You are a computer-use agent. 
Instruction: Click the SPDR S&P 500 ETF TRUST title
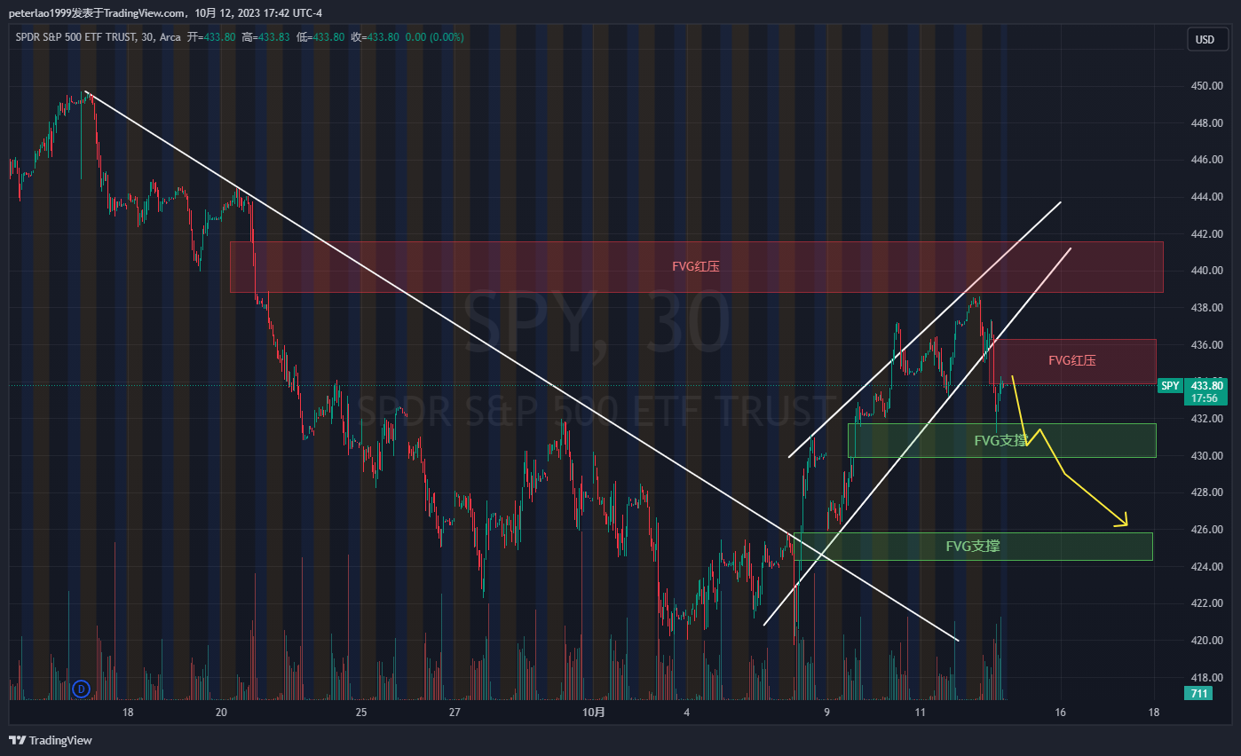[x=75, y=37]
